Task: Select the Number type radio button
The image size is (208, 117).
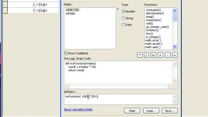Action: point(123,11)
